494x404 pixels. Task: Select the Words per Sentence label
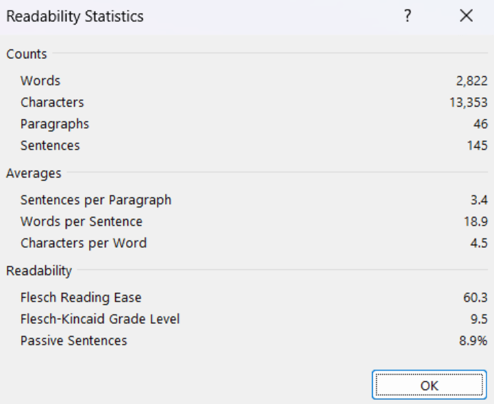(x=82, y=222)
